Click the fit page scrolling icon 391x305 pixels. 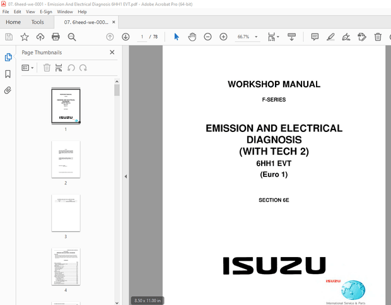pos(271,37)
